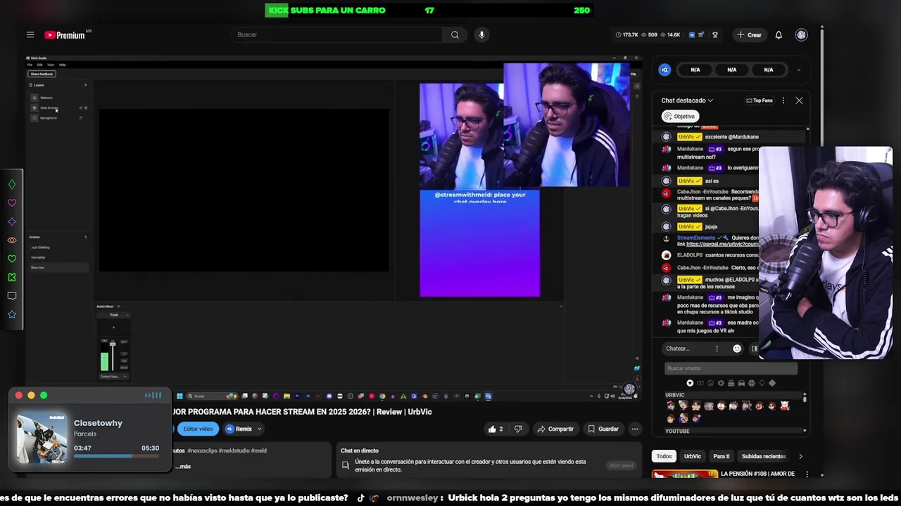Open View menu in Meld Studio
Viewport: 901px width, 506px height.
[50, 65]
